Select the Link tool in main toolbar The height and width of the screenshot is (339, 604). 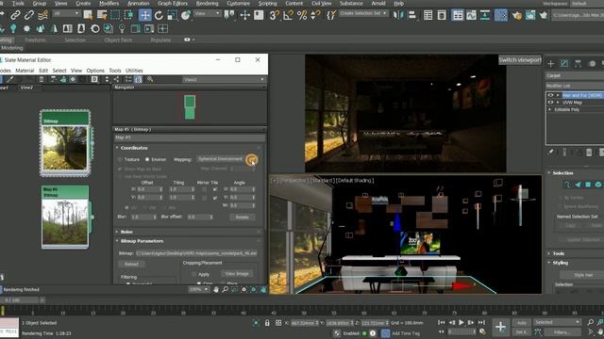tap(15, 15)
